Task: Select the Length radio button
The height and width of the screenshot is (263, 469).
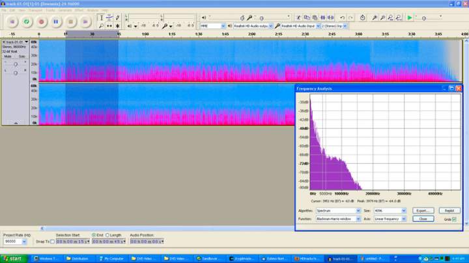Action: 107,235
